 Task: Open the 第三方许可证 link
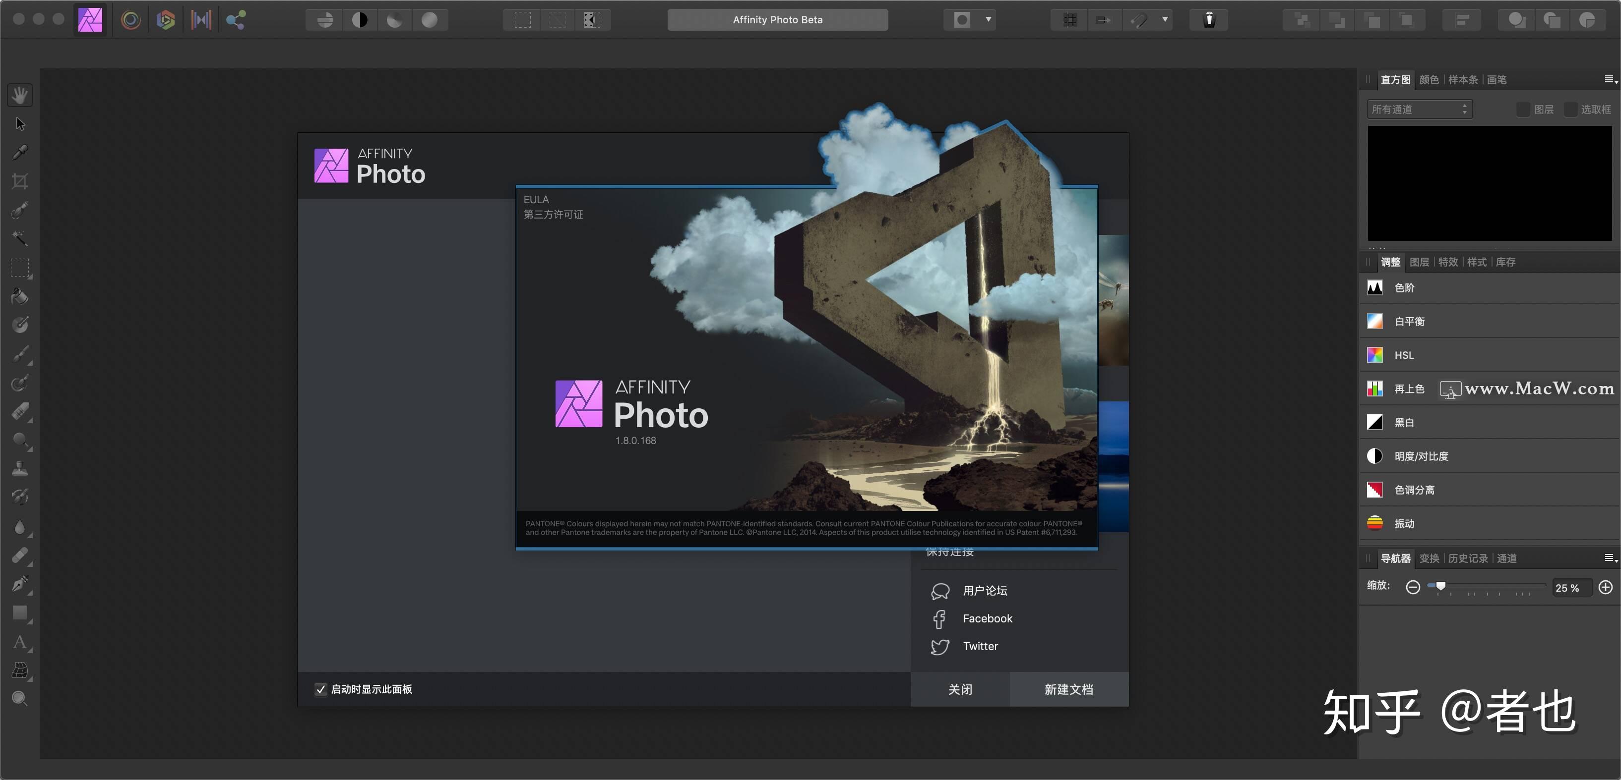point(553,215)
